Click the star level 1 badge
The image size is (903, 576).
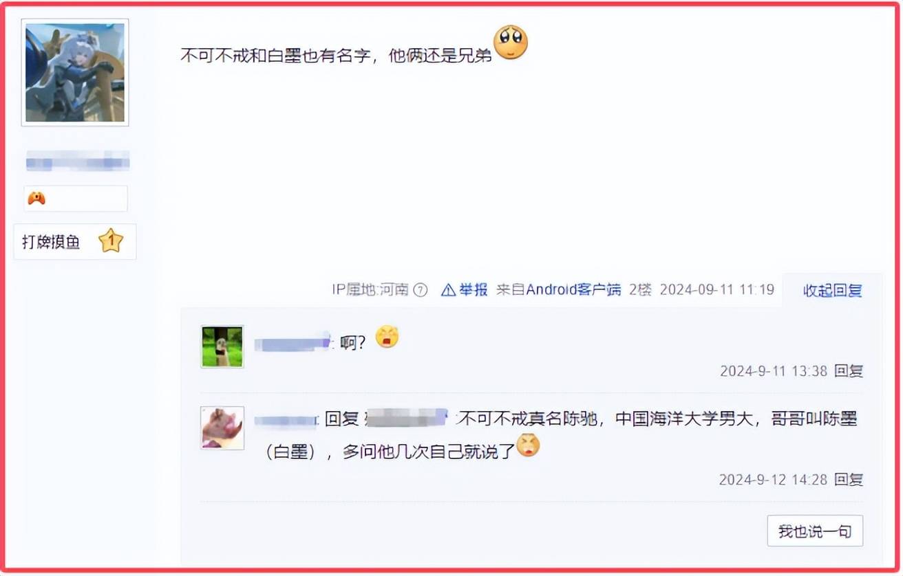pos(111,241)
